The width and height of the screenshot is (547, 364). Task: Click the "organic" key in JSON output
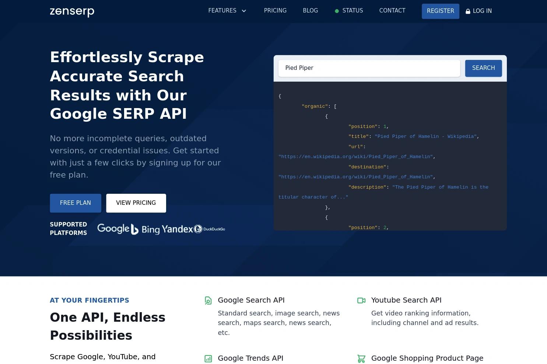point(315,106)
